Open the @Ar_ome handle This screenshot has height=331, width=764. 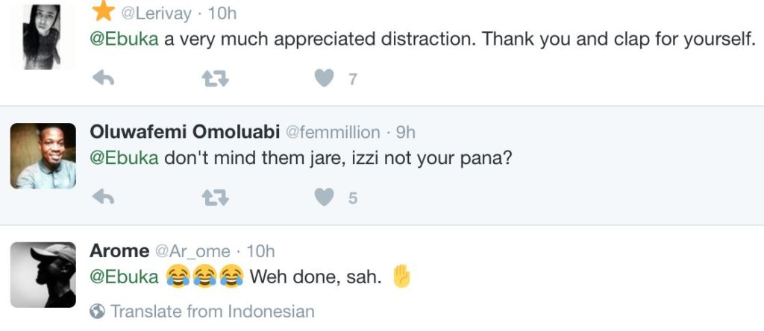[192, 252]
